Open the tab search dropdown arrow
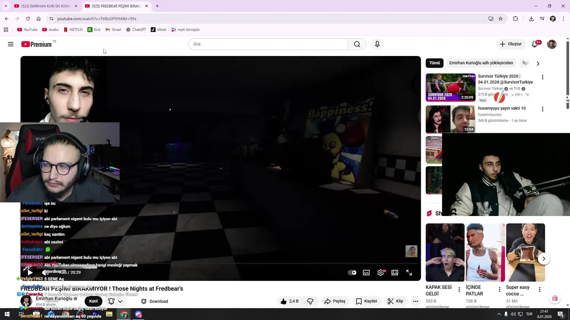Screen dimensions: 570x320 pyautogui.click(x=6, y=6)
